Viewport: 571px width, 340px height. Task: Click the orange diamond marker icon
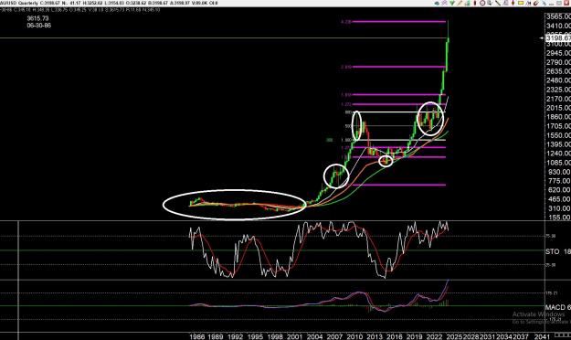[x=513, y=3]
